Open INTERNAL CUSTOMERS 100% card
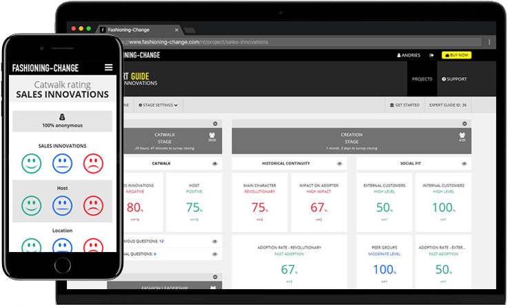The height and width of the screenshot is (305, 510). [443, 202]
